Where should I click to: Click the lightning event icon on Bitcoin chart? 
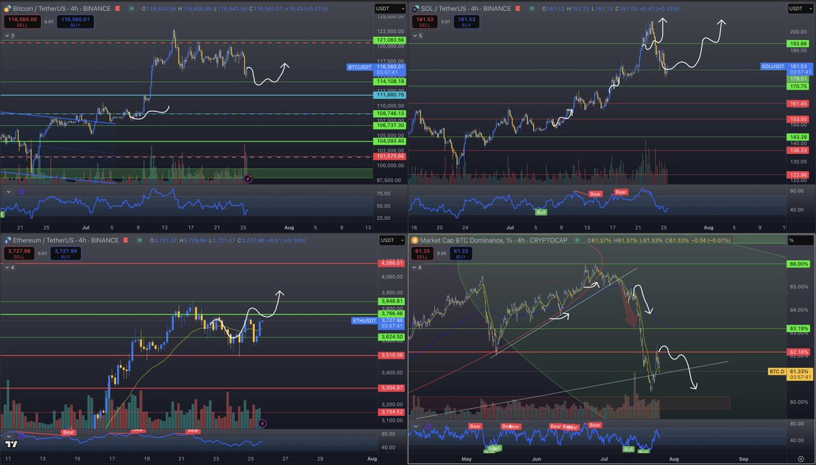(x=248, y=178)
